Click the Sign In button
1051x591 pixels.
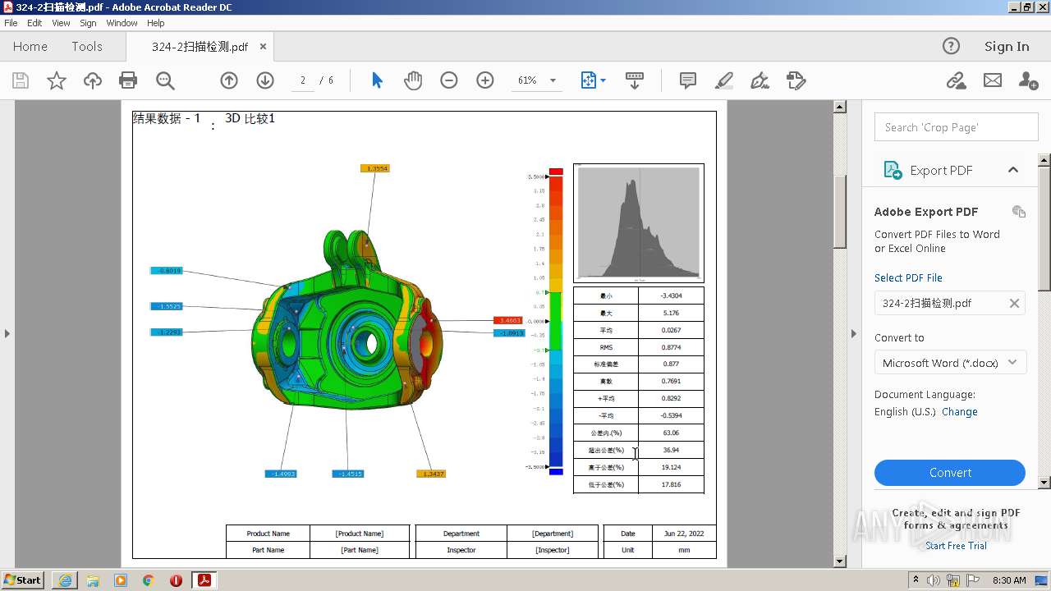click(1007, 47)
